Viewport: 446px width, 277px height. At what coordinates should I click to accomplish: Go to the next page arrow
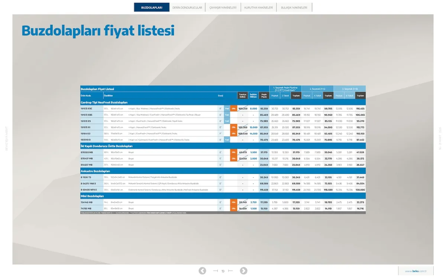pos(243,271)
